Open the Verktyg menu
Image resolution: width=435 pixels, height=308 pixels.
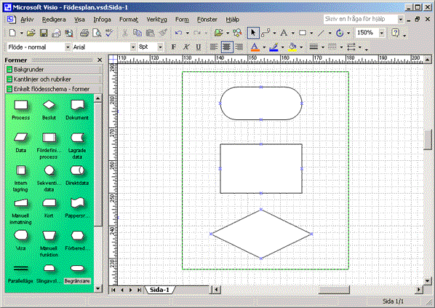click(156, 20)
